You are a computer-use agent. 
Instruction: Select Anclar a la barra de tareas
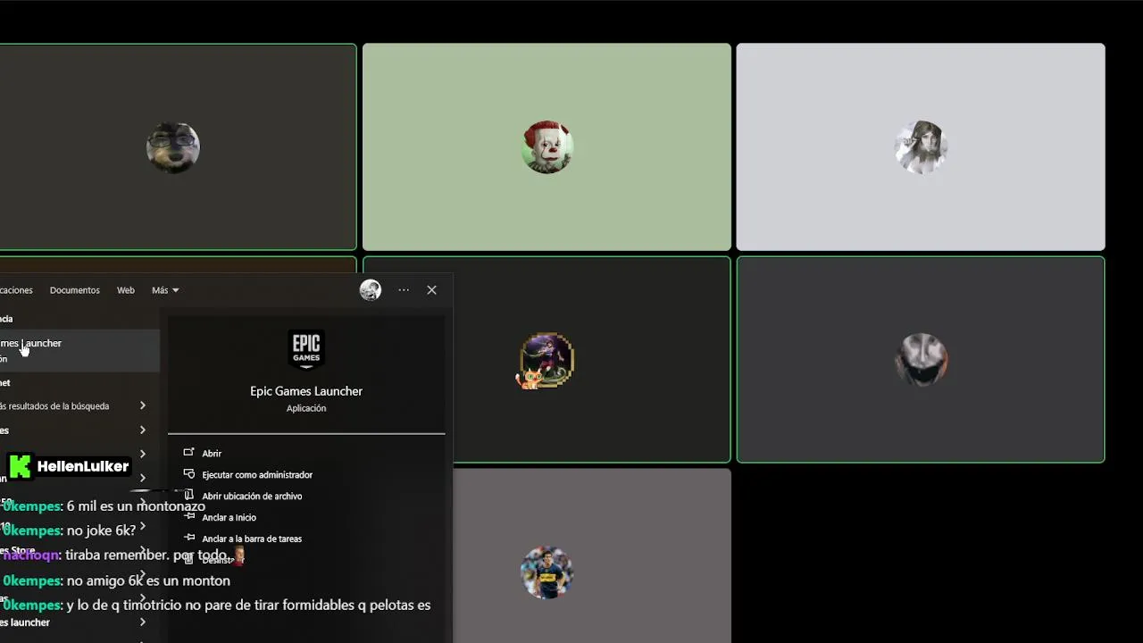[252, 539]
